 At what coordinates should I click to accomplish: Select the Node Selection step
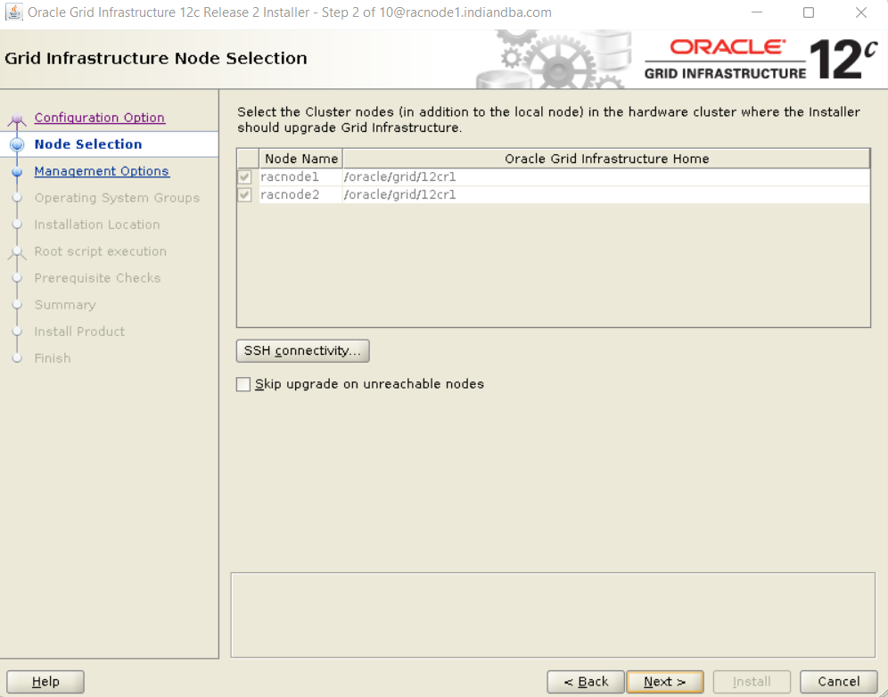click(x=88, y=143)
